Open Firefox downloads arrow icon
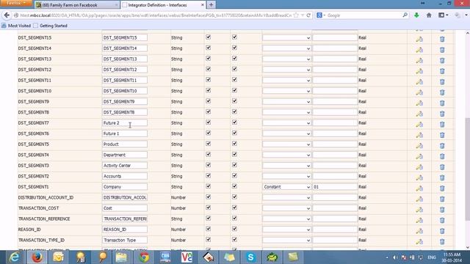The height and width of the screenshot is (264, 470). point(416,15)
